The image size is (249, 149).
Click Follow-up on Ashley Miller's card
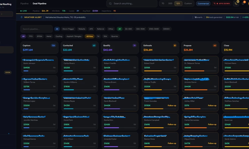tap(212, 106)
